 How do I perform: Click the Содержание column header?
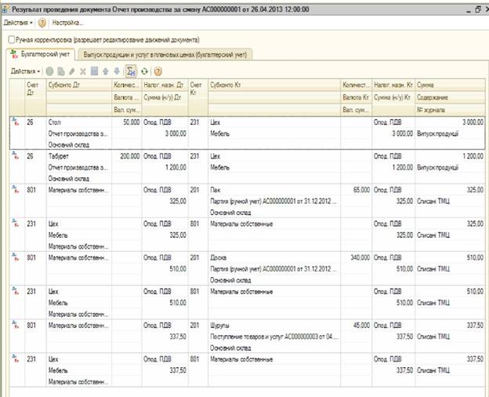click(450, 97)
